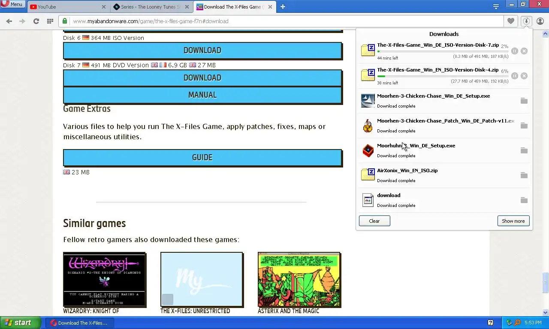Select Opera taskbar window button
This screenshot has width=549, height=329.
coord(79,323)
